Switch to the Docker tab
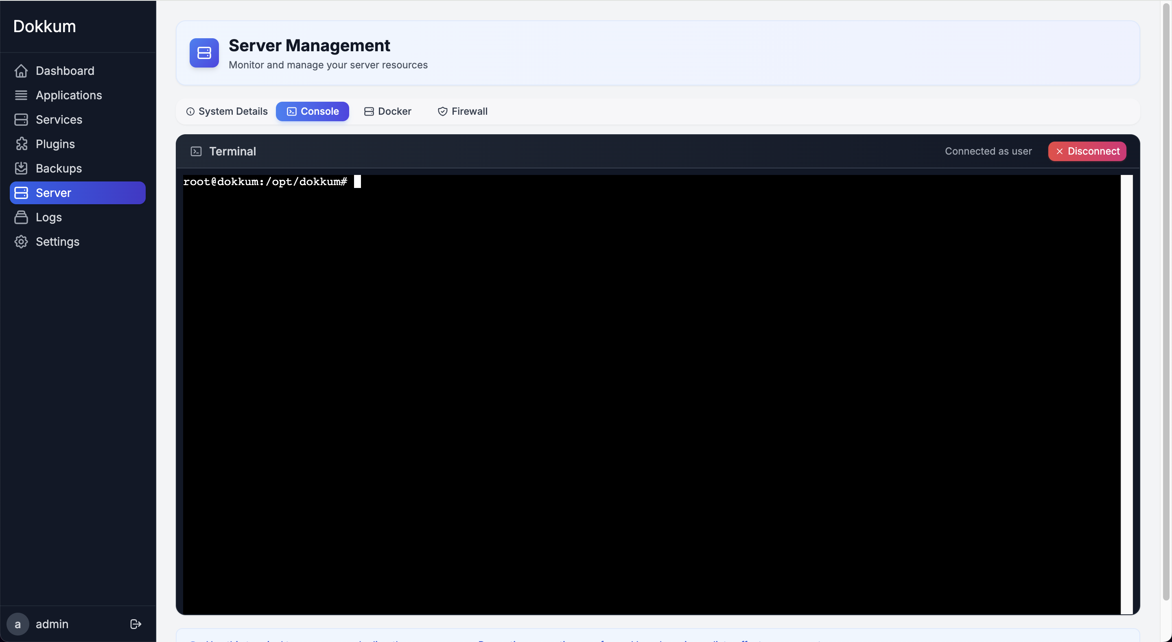This screenshot has width=1172, height=642. coord(387,111)
